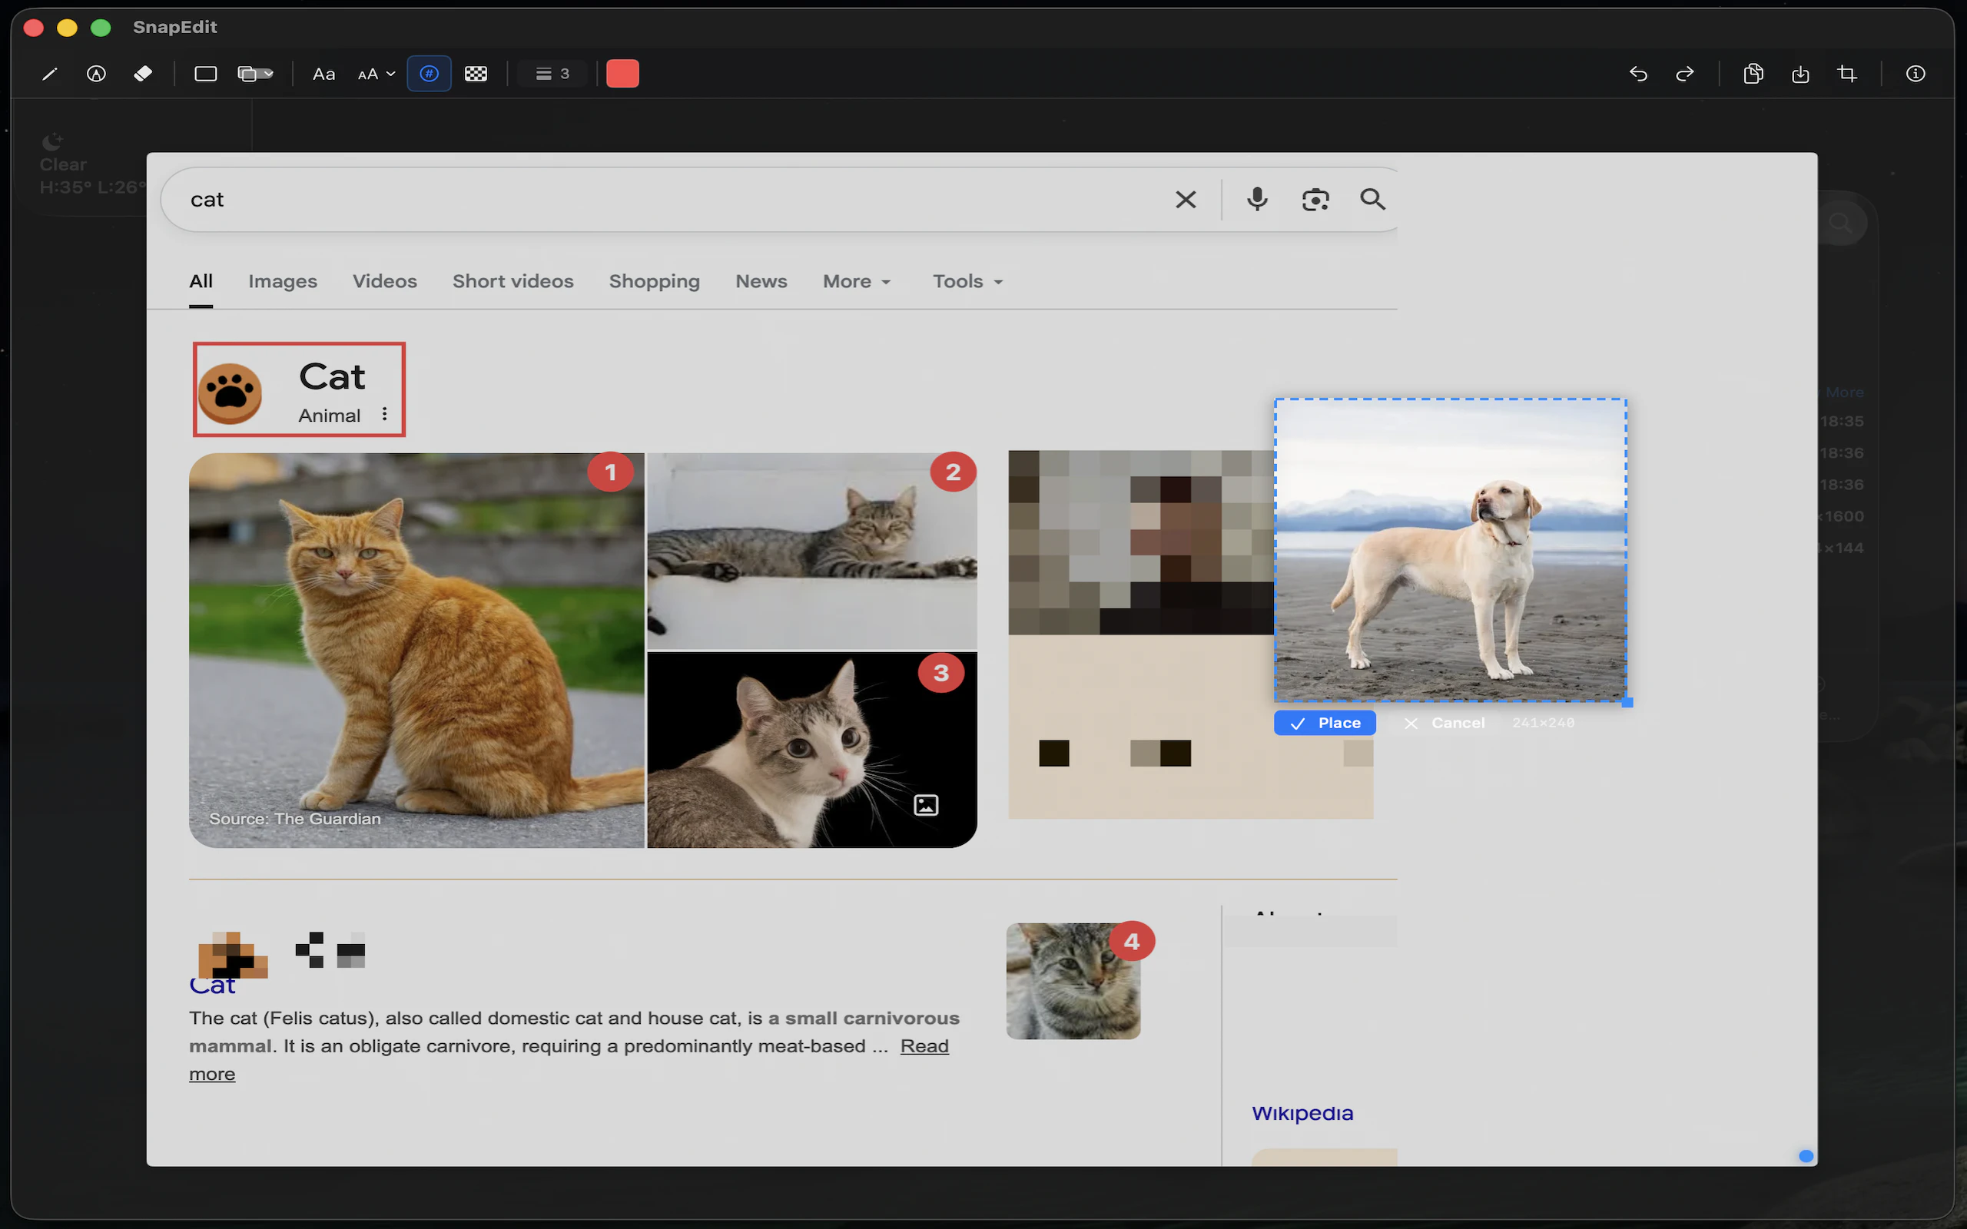Open the Text tool

(x=323, y=74)
